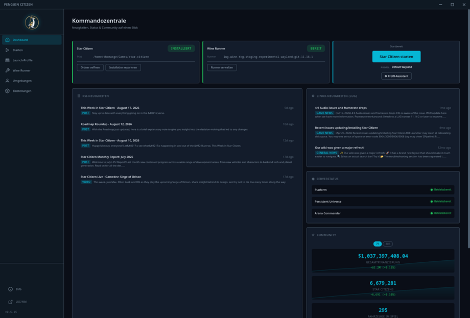Click the LUG Wiki external link icon
Image resolution: width=470 pixels, height=318 pixels.
[11, 302]
